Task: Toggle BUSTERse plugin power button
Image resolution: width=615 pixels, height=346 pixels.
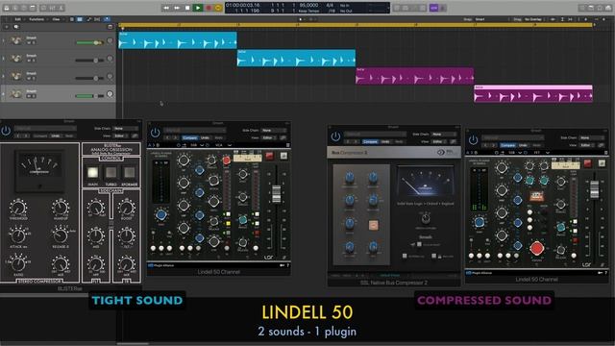Action: tap(6, 131)
